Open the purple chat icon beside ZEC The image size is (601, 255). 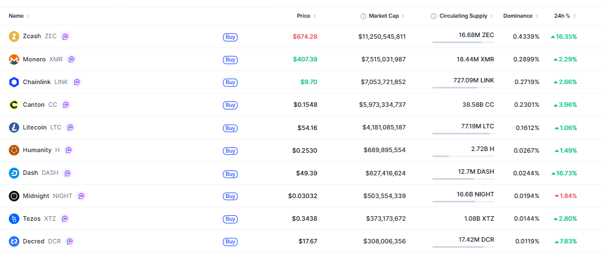point(66,37)
